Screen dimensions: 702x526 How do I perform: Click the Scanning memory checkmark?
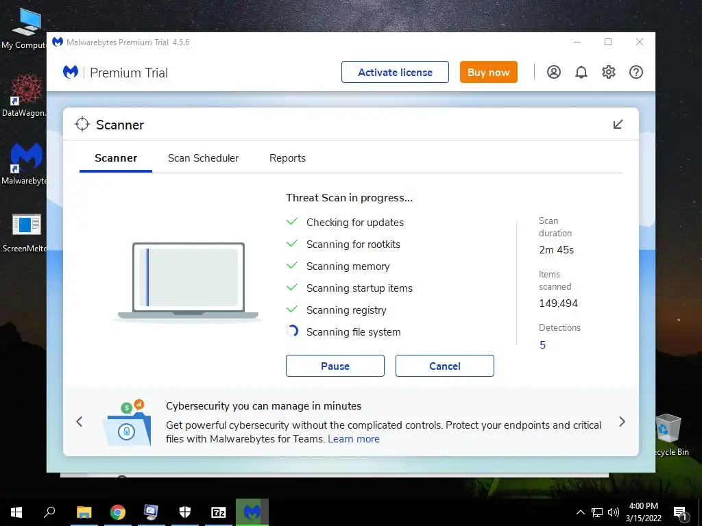tap(292, 265)
